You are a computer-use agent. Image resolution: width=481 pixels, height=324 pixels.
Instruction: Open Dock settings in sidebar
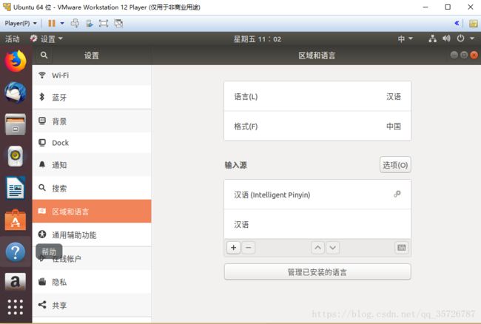click(x=92, y=143)
